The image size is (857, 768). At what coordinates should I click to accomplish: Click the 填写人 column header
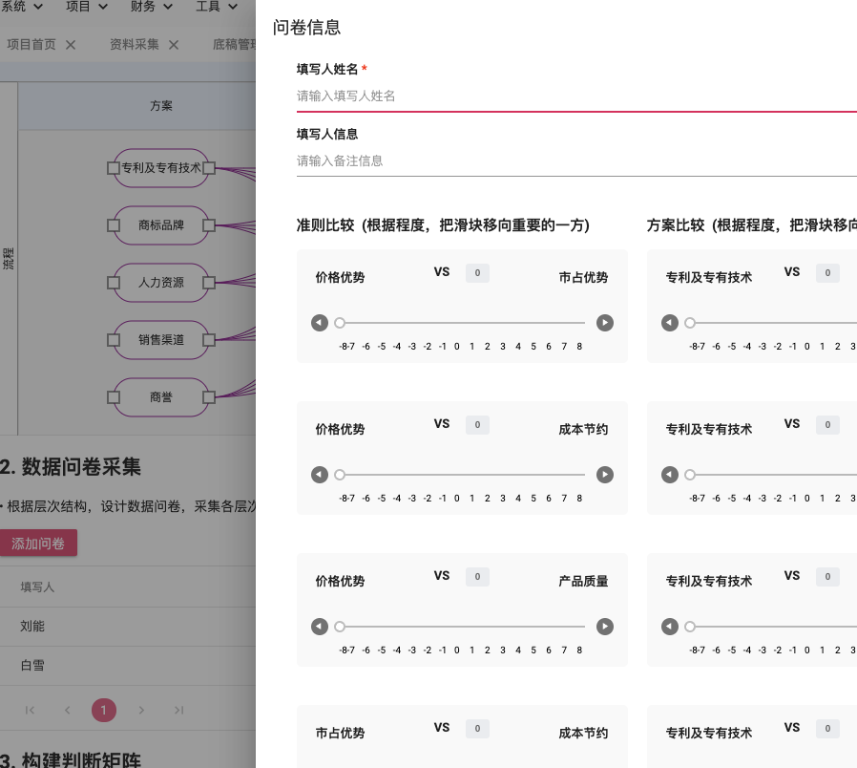click(x=37, y=587)
